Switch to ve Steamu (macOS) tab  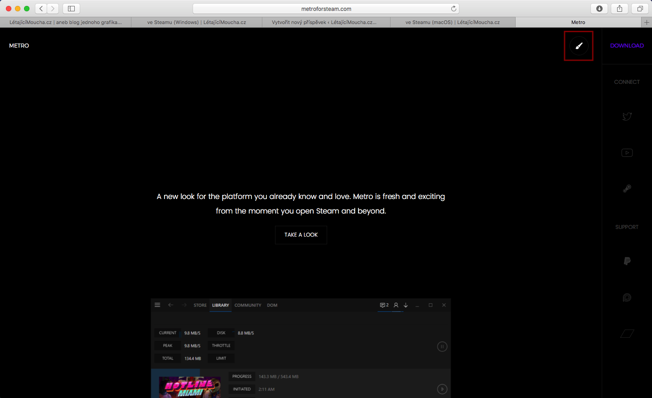coord(453,22)
